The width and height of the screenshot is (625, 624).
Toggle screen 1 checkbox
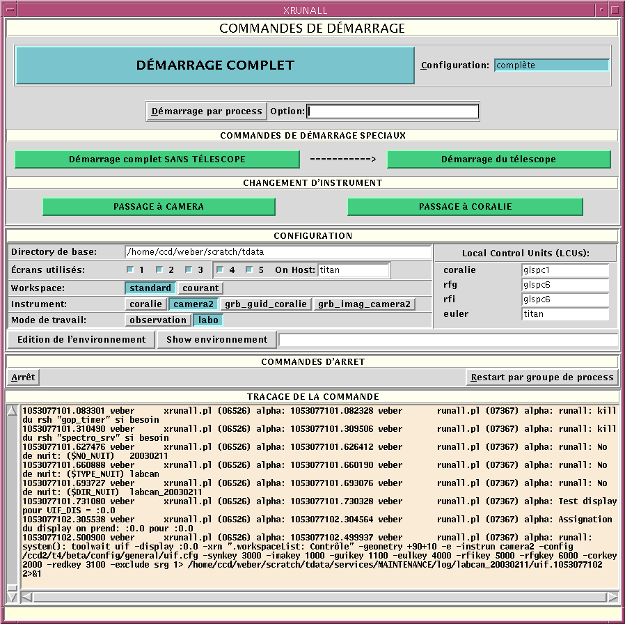tap(129, 270)
